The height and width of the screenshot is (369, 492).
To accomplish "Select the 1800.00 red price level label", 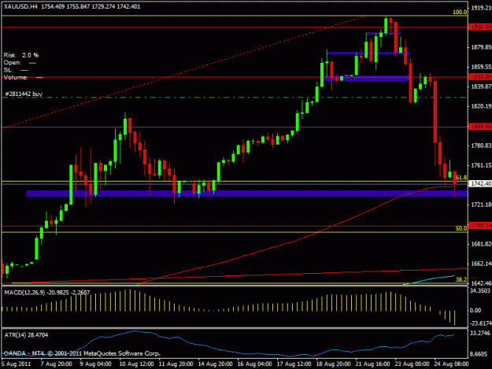I will (480, 127).
